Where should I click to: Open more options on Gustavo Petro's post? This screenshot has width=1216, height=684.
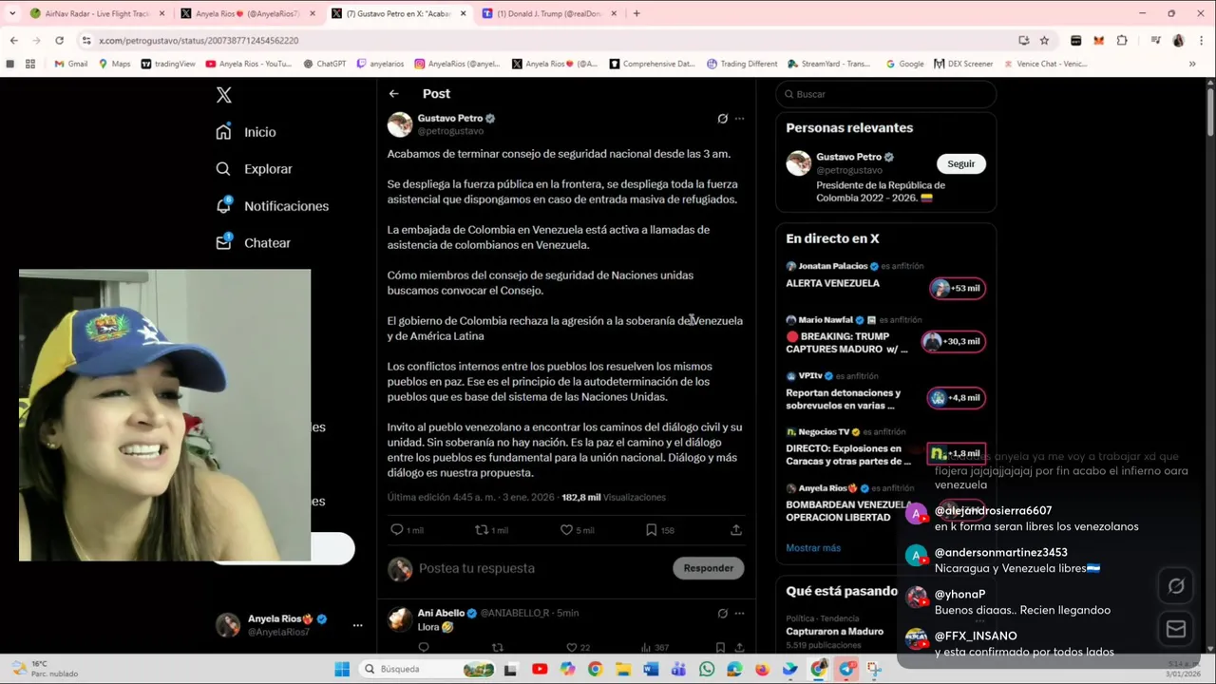739,119
